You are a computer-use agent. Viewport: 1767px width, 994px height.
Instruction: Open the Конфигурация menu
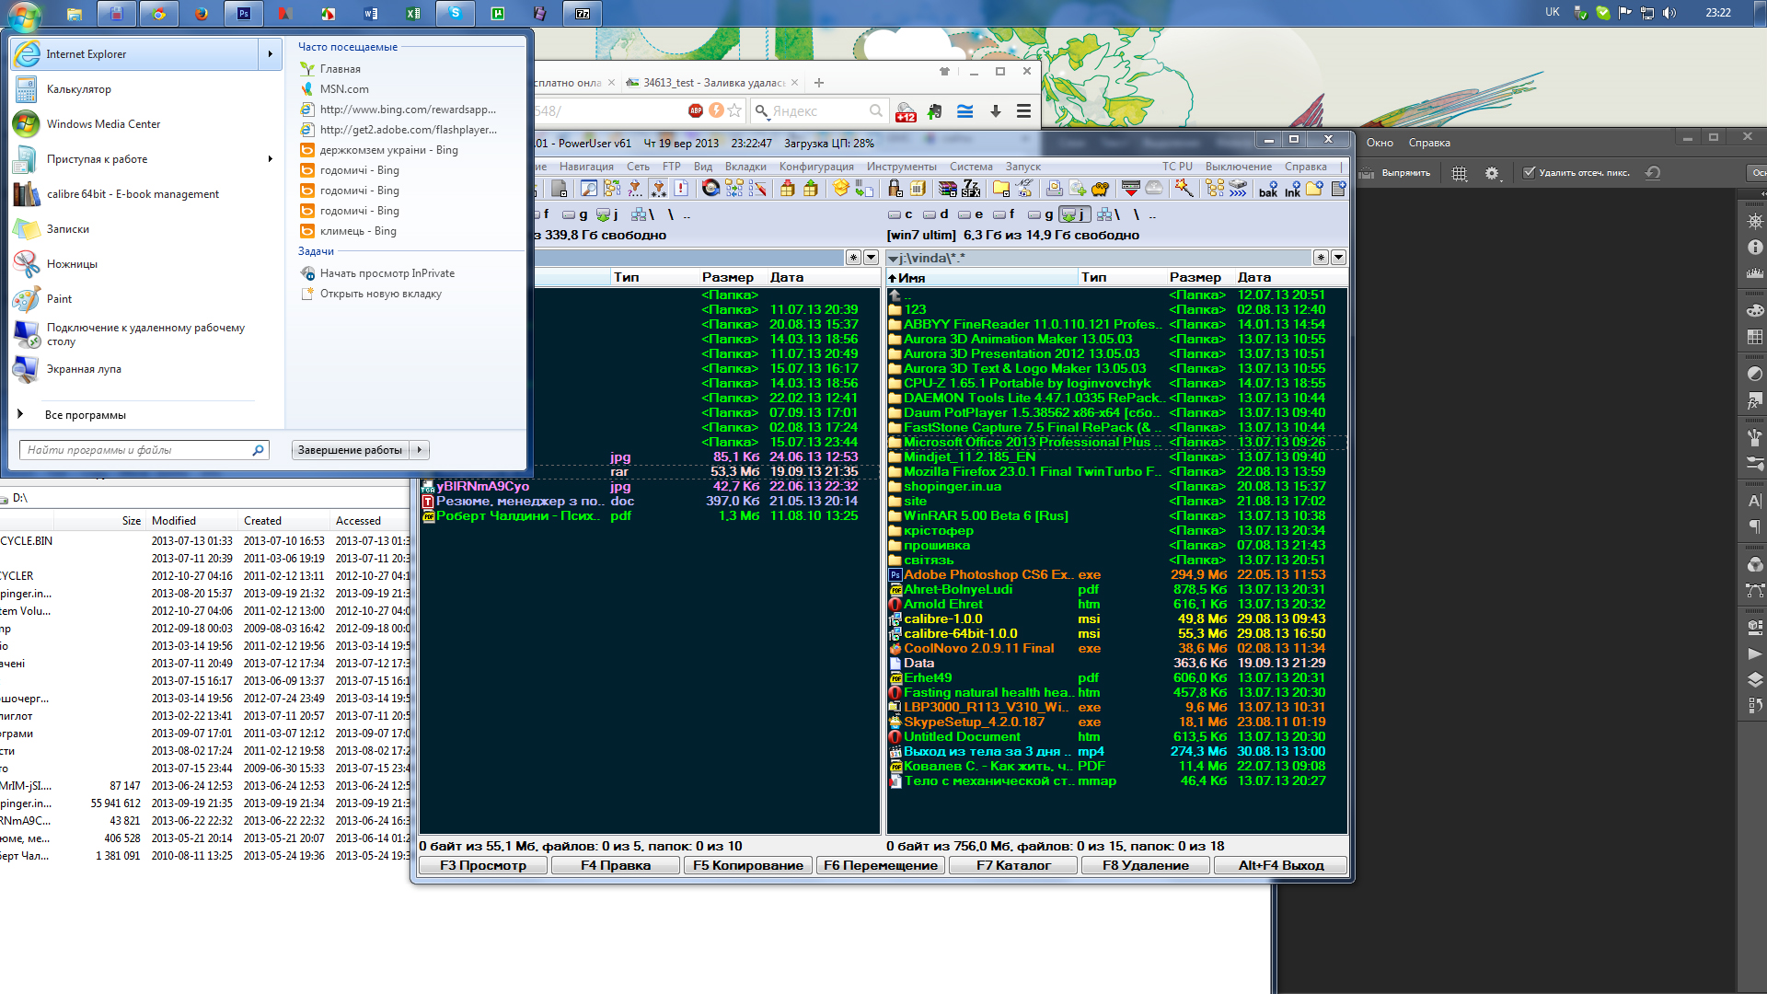[815, 167]
